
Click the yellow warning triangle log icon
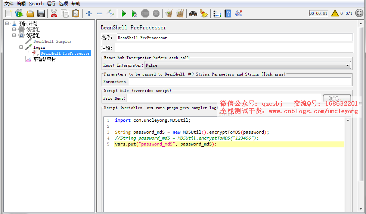click(x=335, y=13)
